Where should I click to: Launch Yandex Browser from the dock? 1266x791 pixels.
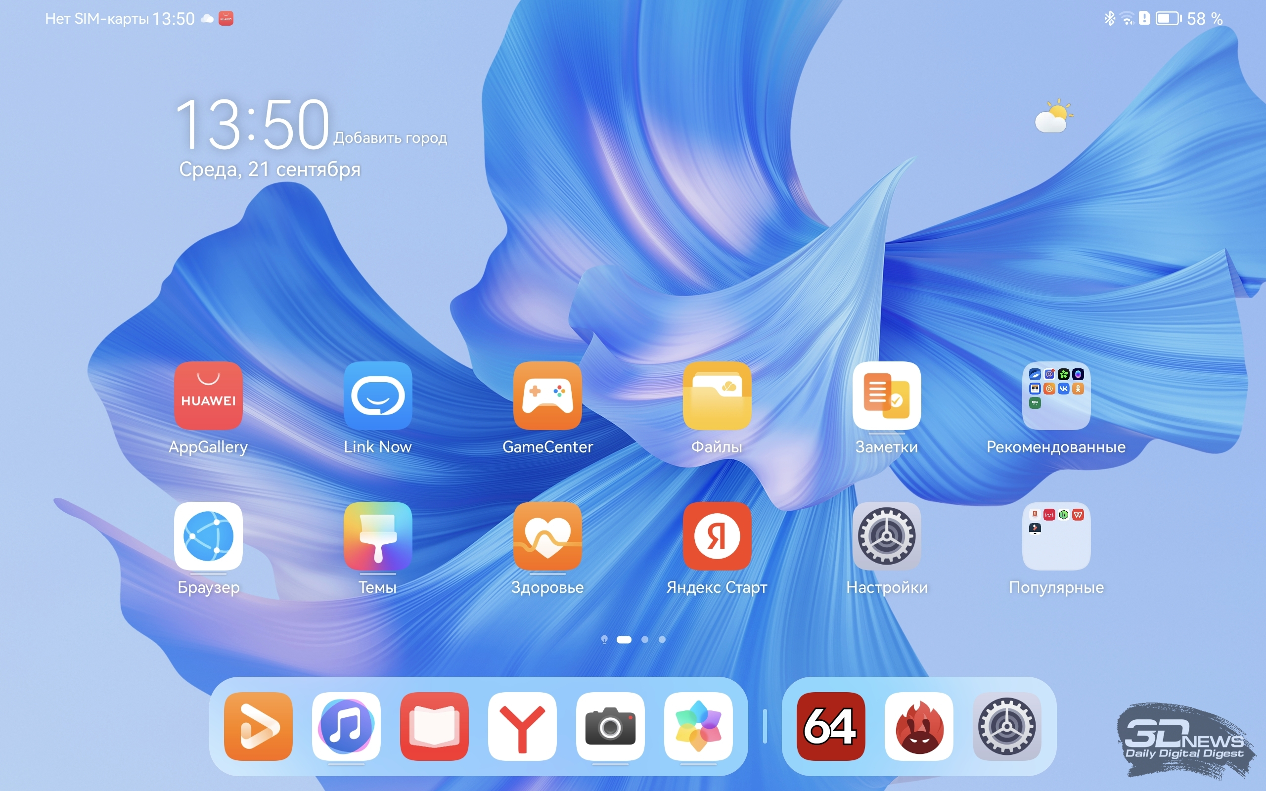point(522,726)
